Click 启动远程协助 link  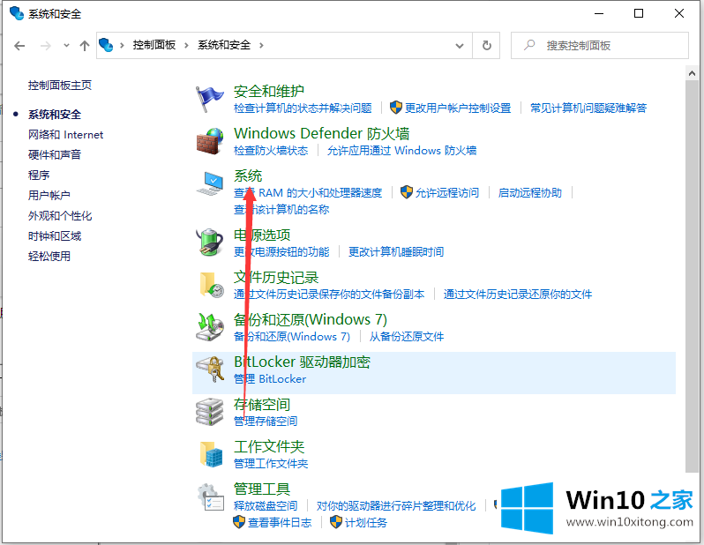[x=530, y=192]
